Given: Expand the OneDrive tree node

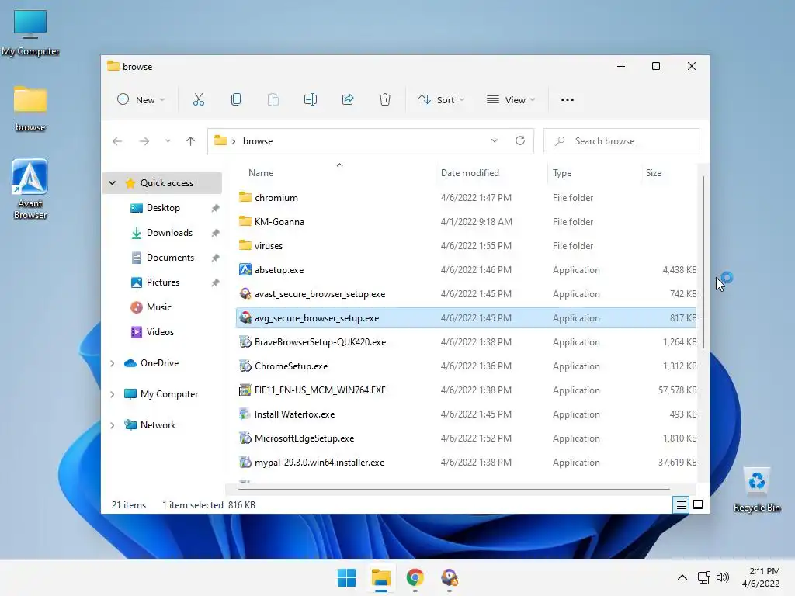Looking at the screenshot, I should pyautogui.click(x=113, y=363).
